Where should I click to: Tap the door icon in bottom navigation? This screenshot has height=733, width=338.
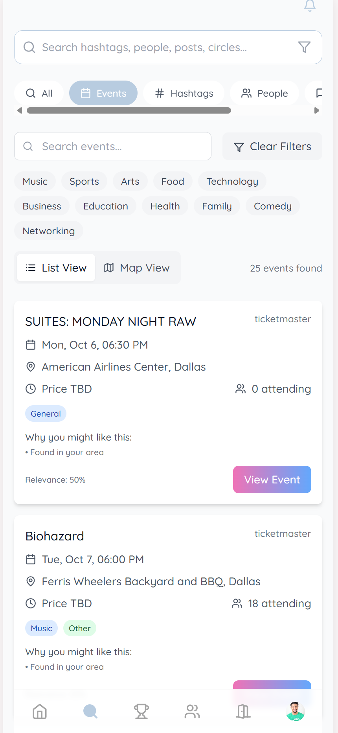pyautogui.click(x=243, y=711)
